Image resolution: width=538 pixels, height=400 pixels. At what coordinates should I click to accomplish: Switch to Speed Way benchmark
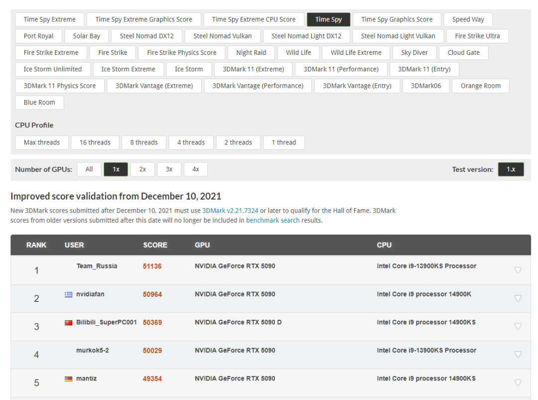468,19
